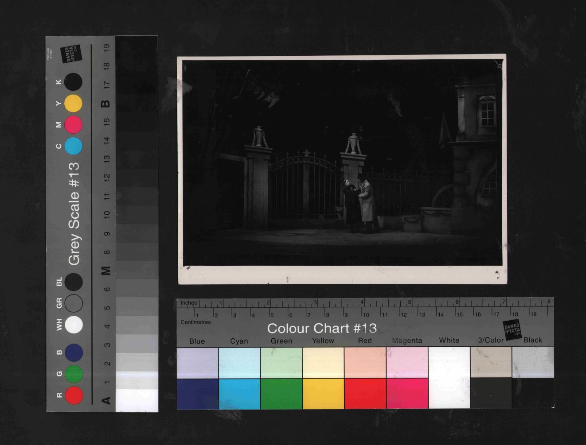Click the white grey scale patch at step A
This screenshot has width=586, height=445.
click(x=137, y=400)
